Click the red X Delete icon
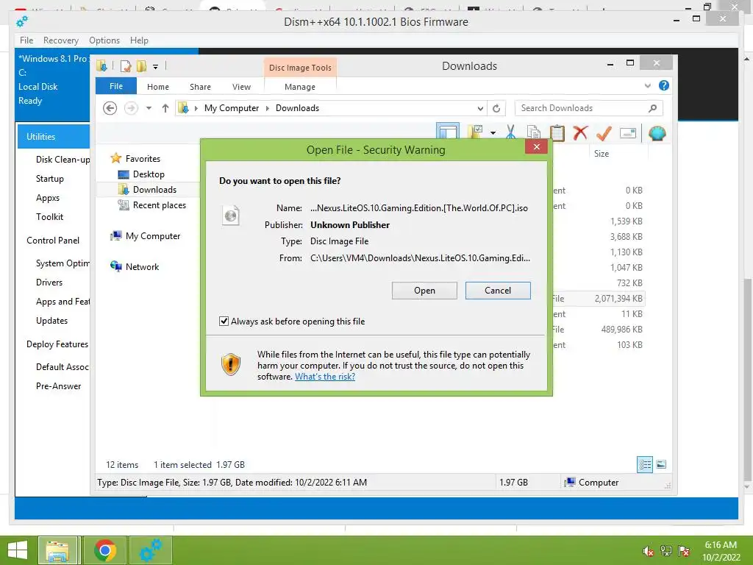 (x=580, y=132)
